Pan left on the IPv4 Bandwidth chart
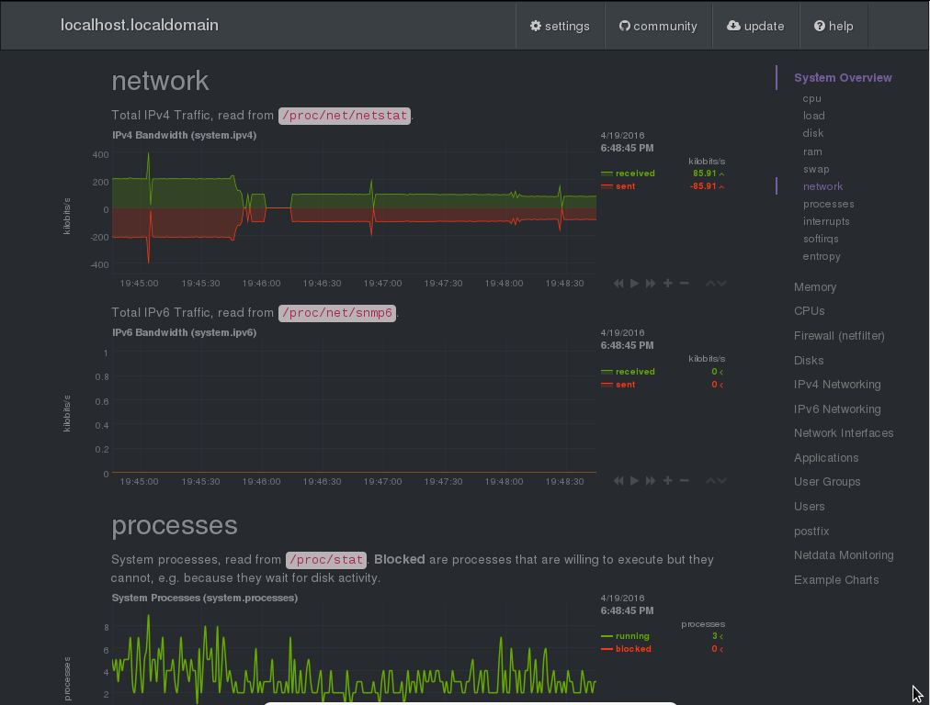Viewport: 930px width, 705px height. click(x=618, y=284)
